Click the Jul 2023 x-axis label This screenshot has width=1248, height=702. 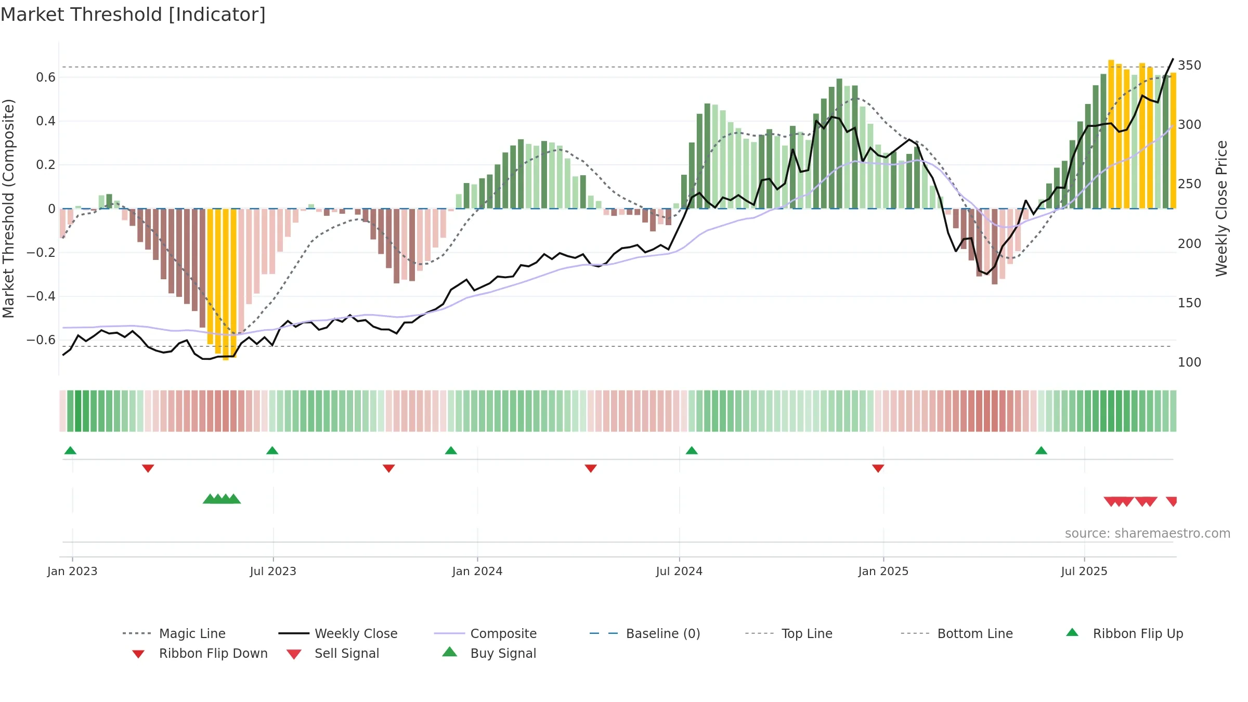pos(273,571)
